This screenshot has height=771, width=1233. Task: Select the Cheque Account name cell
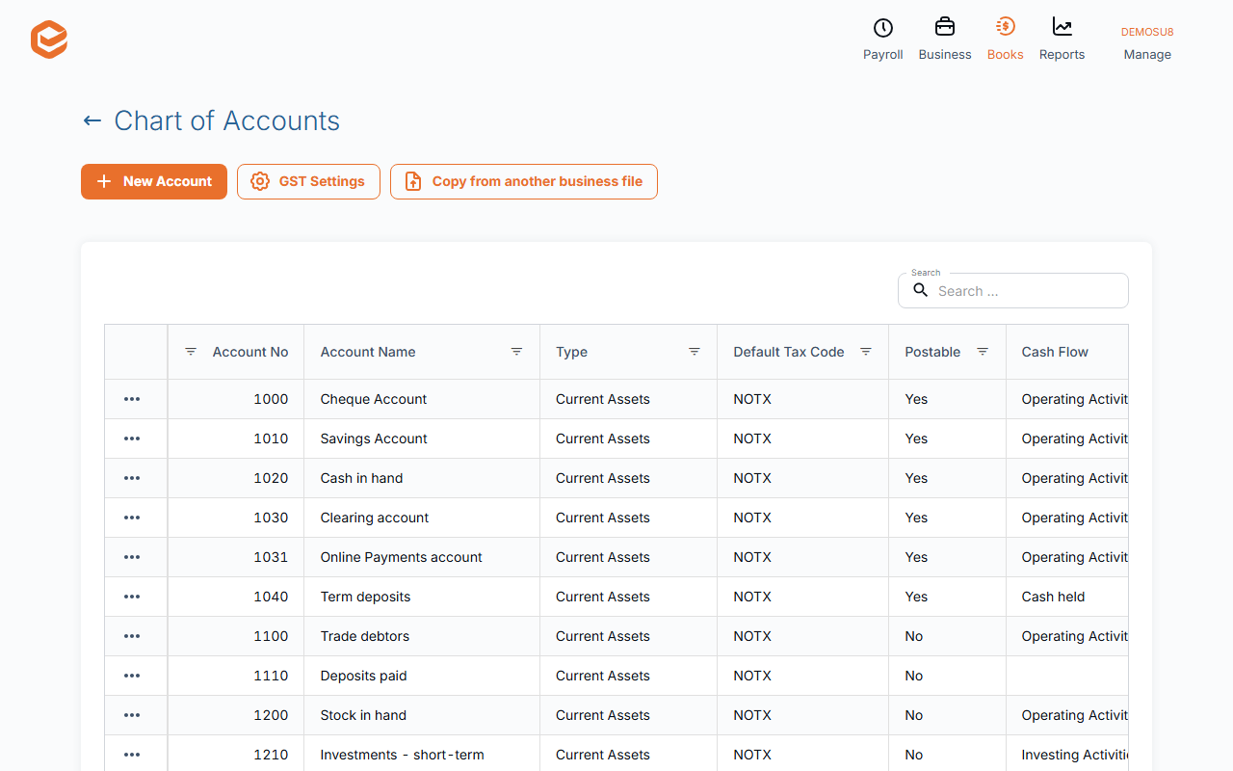(422, 399)
